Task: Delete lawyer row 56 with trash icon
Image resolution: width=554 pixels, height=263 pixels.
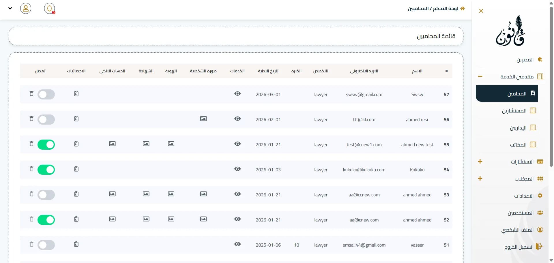Action: 31,119
